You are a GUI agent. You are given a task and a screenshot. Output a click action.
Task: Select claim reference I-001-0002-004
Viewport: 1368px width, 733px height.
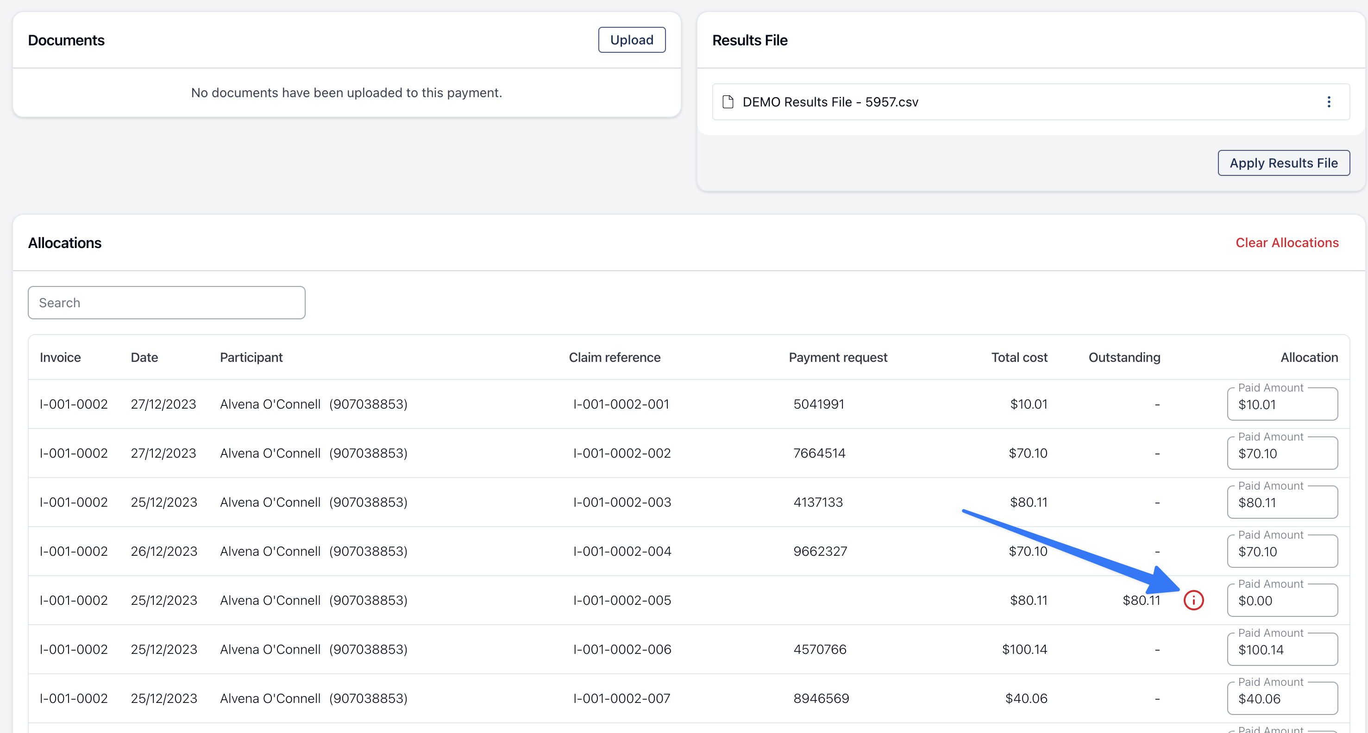(622, 552)
